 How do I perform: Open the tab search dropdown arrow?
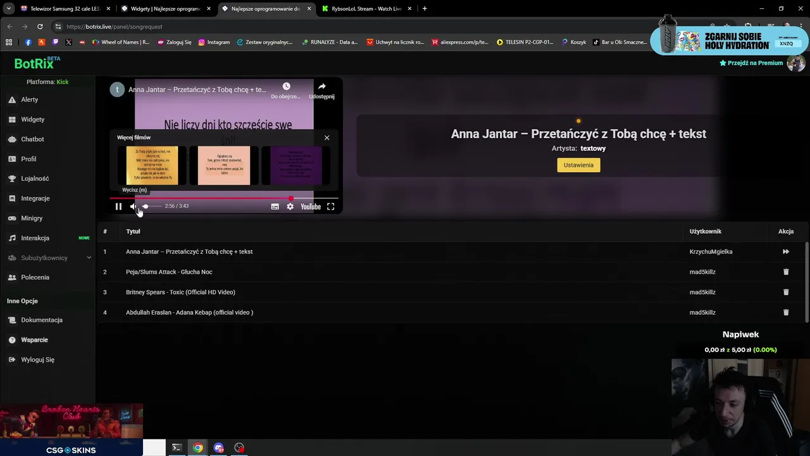[8, 9]
